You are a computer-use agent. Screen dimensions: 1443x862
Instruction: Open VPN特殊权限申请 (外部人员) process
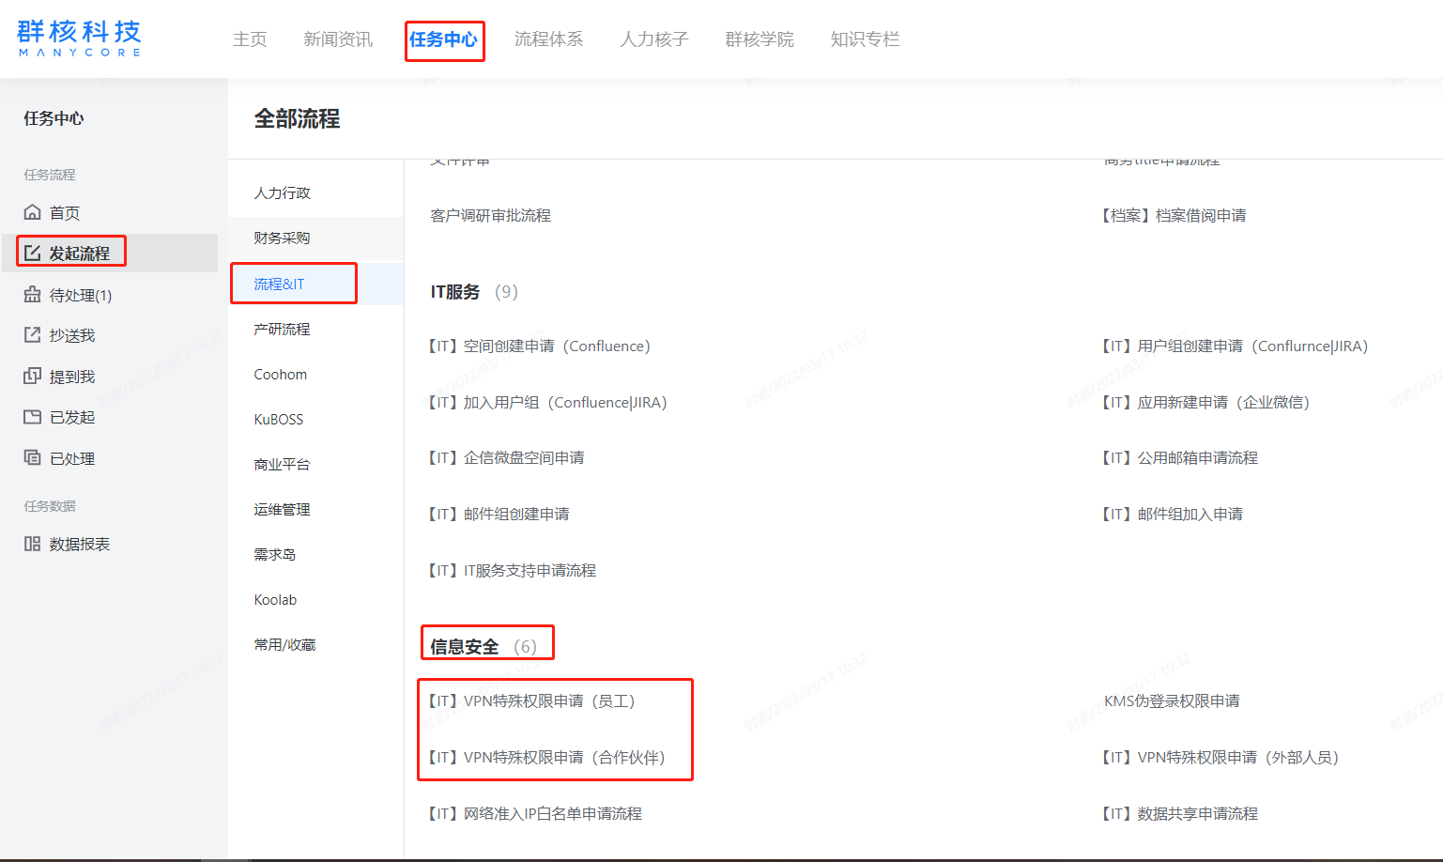pos(1220,757)
